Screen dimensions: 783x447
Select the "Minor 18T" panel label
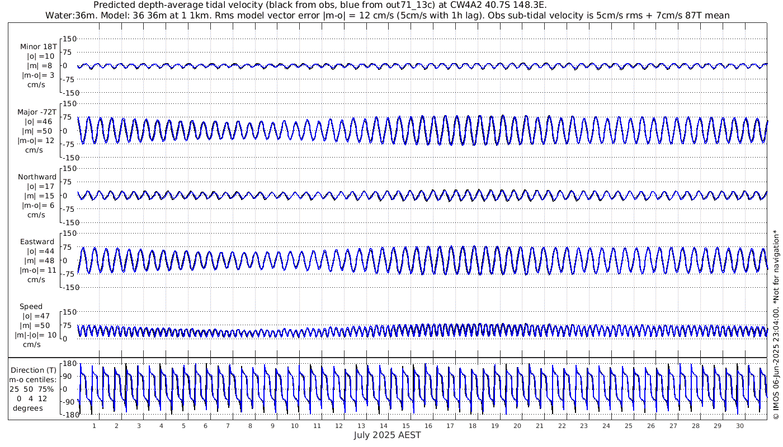point(37,47)
